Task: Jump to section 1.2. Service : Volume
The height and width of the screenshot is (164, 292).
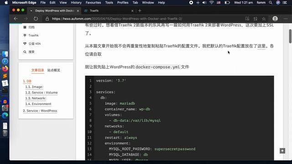Action: 42,92
